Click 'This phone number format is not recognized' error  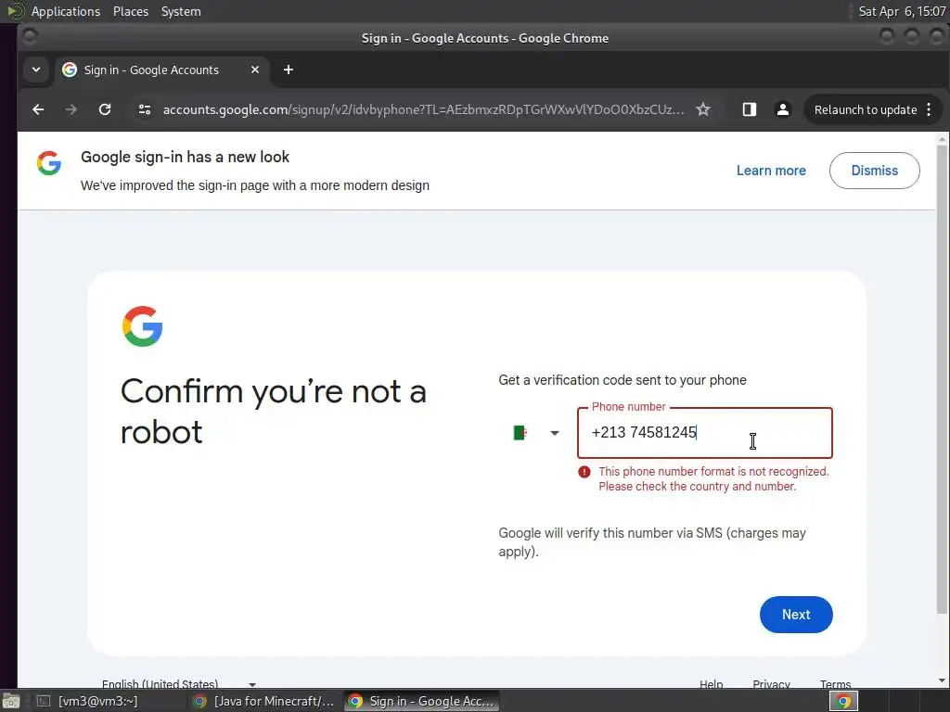[x=713, y=479]
